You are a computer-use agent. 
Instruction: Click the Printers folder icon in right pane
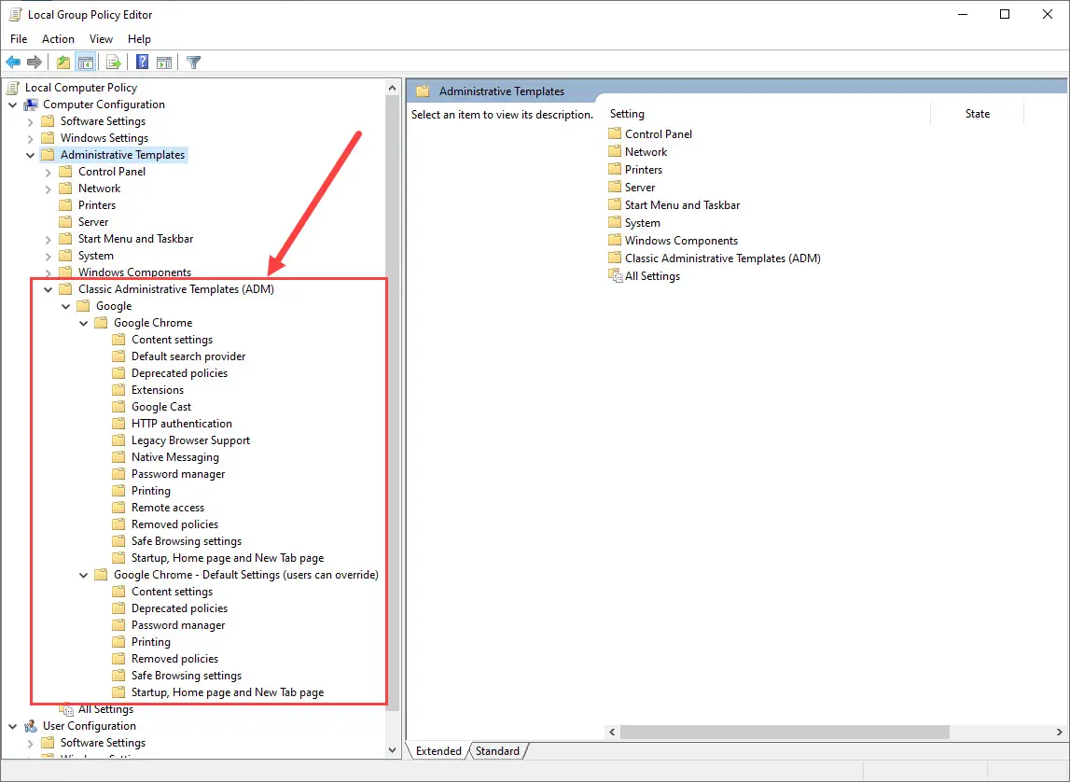[615, 169]
